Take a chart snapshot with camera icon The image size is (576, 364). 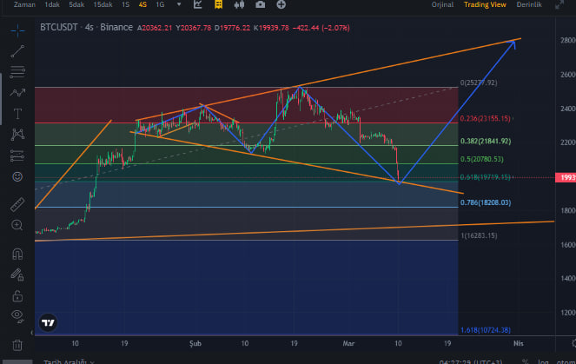click(x=260, y=4)
